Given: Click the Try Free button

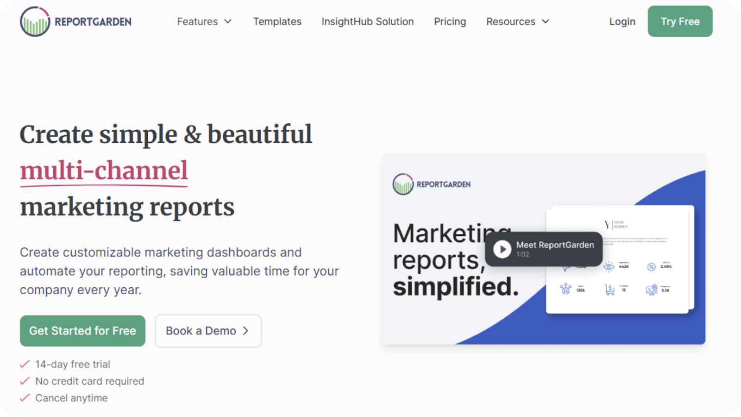Looking at the screenshot, I should click(680, 21).
